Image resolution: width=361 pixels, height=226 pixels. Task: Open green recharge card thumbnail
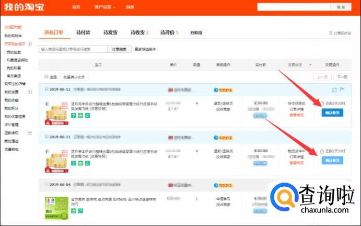coord(56,208)
